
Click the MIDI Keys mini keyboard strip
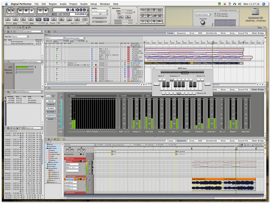[x=182, y=72]
